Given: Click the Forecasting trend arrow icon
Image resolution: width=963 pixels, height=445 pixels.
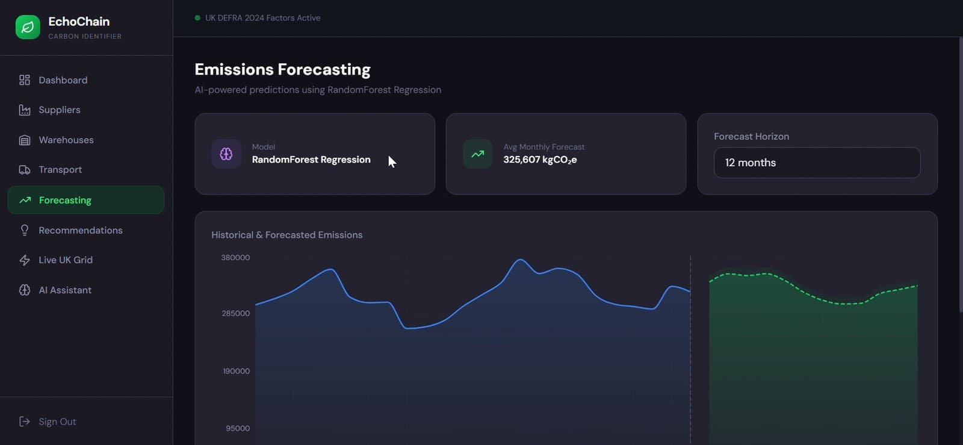Looking at the screenshot, I should [25, 200].
